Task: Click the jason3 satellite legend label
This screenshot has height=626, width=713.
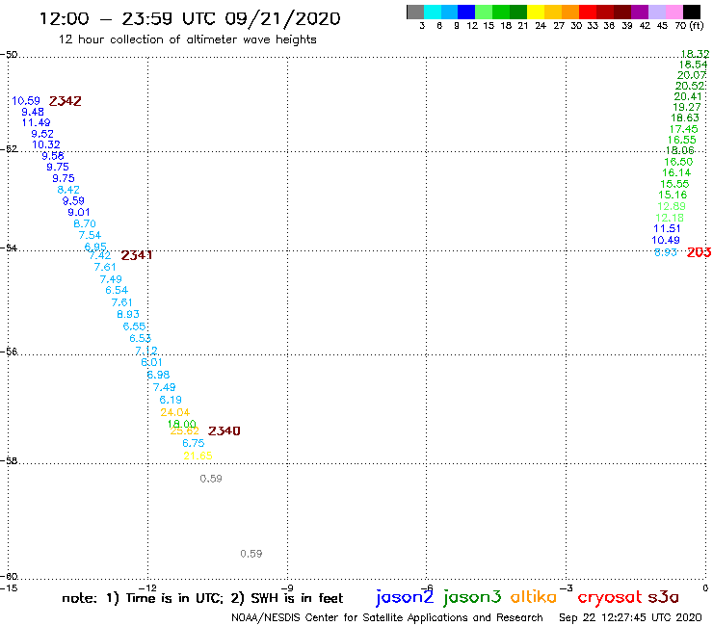Action: pyautogui.click(x=472, y=597)
